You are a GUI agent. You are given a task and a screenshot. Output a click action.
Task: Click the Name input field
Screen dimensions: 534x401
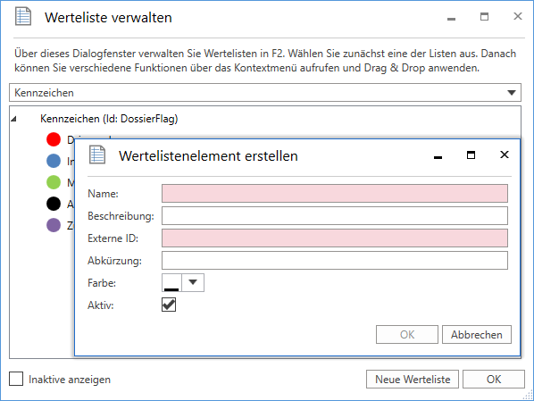[335, 194]
